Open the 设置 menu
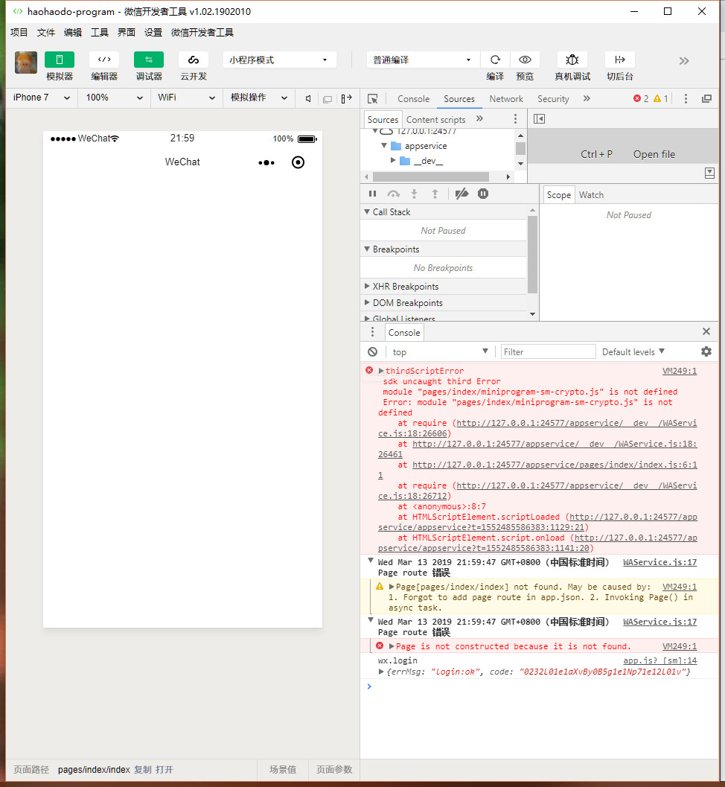Screen dimensions: 725x787 click(x=153, y=33)
